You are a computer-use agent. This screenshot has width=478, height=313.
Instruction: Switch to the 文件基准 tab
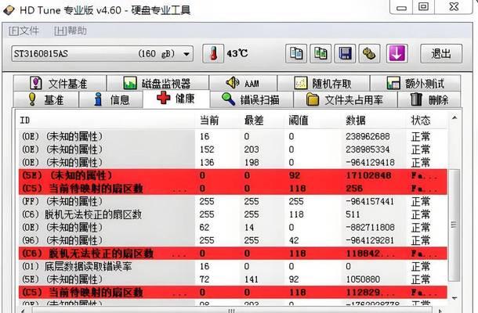(x=60, y=83)
